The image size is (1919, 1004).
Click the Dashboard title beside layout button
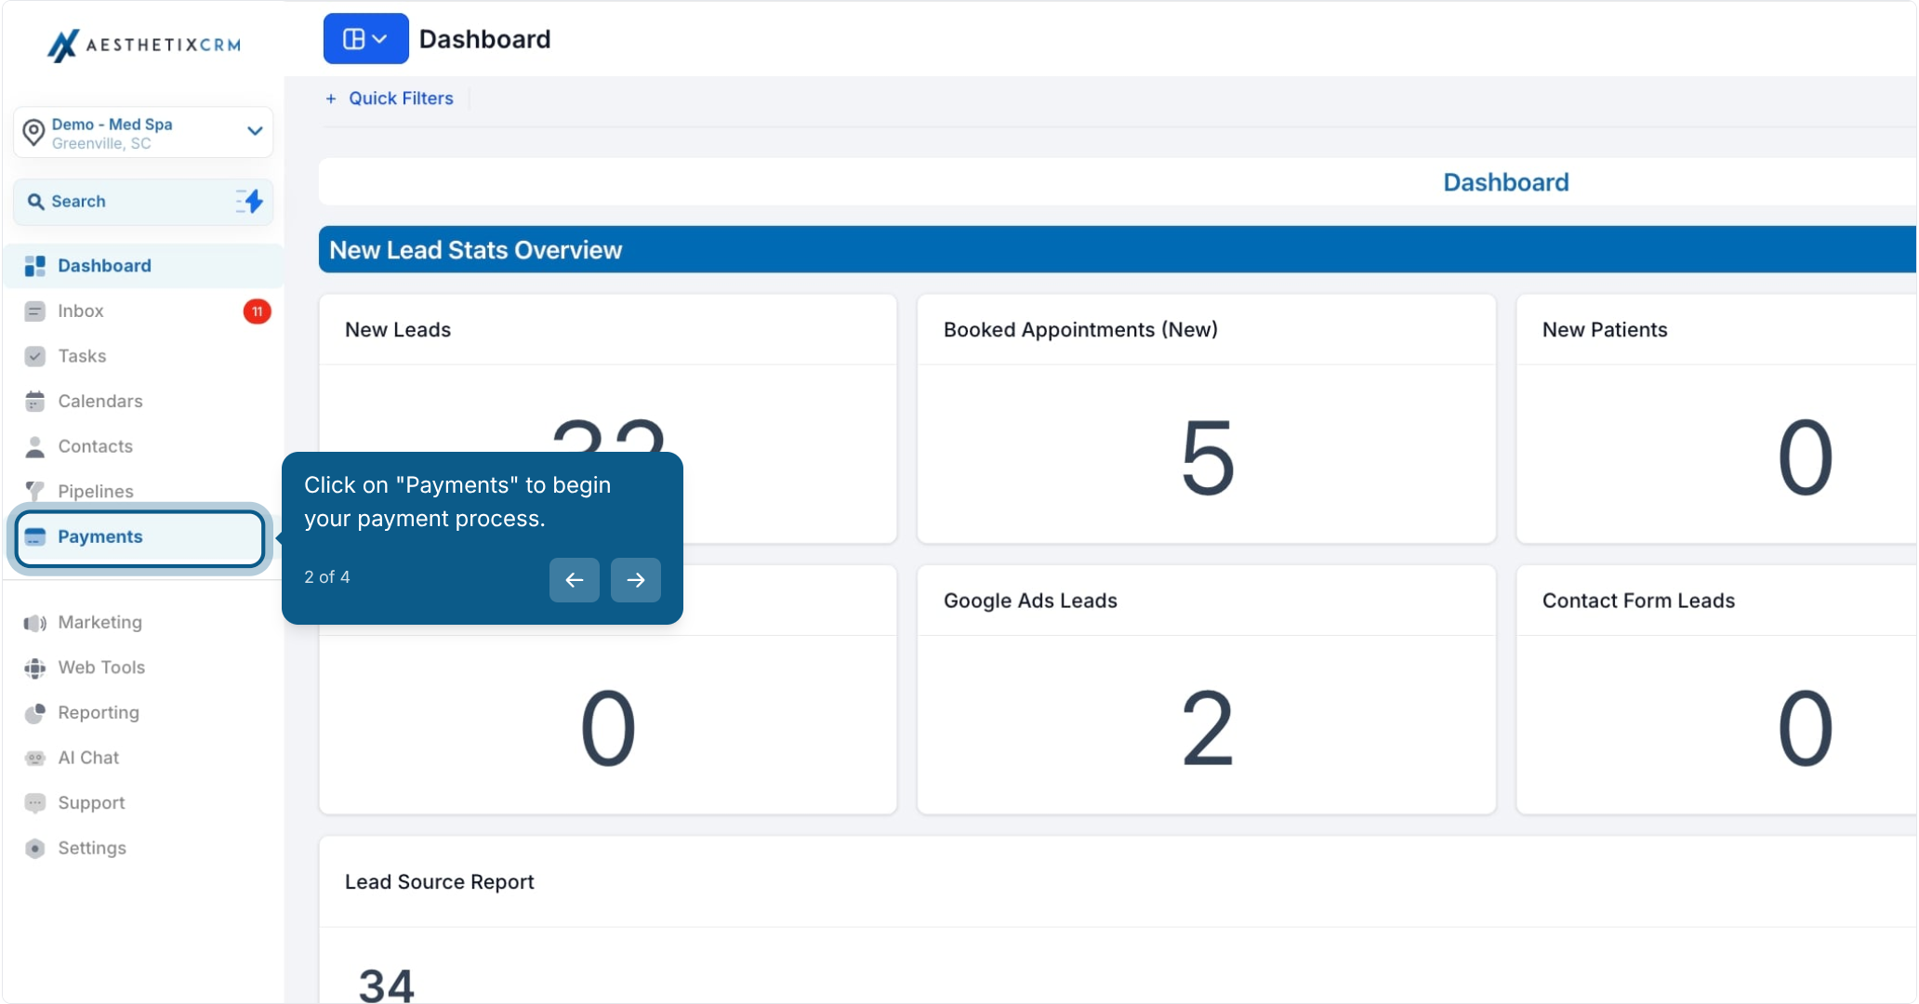point(484,39)
